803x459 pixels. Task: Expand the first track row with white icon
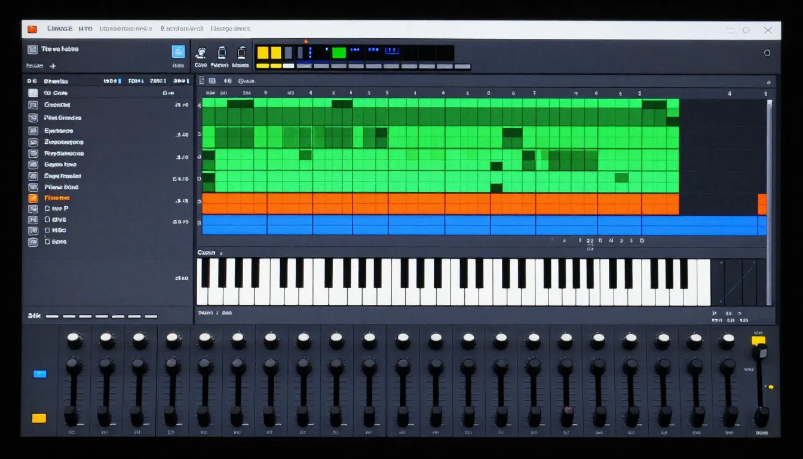coord(33,93)
